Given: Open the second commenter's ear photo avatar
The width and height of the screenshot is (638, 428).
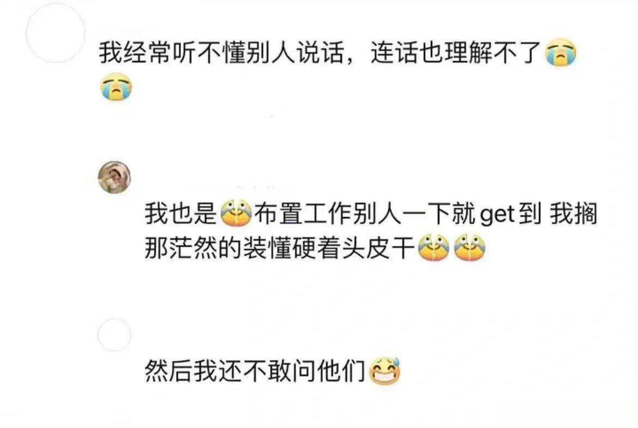Looking at the screenshot, I should [115, 177].
